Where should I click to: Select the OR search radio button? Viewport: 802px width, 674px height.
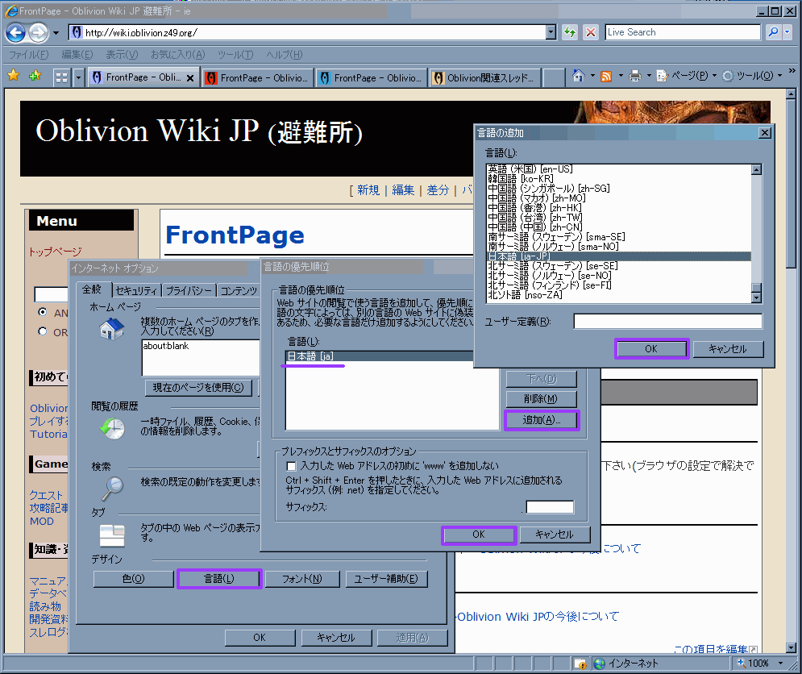[x=43, y=331]
